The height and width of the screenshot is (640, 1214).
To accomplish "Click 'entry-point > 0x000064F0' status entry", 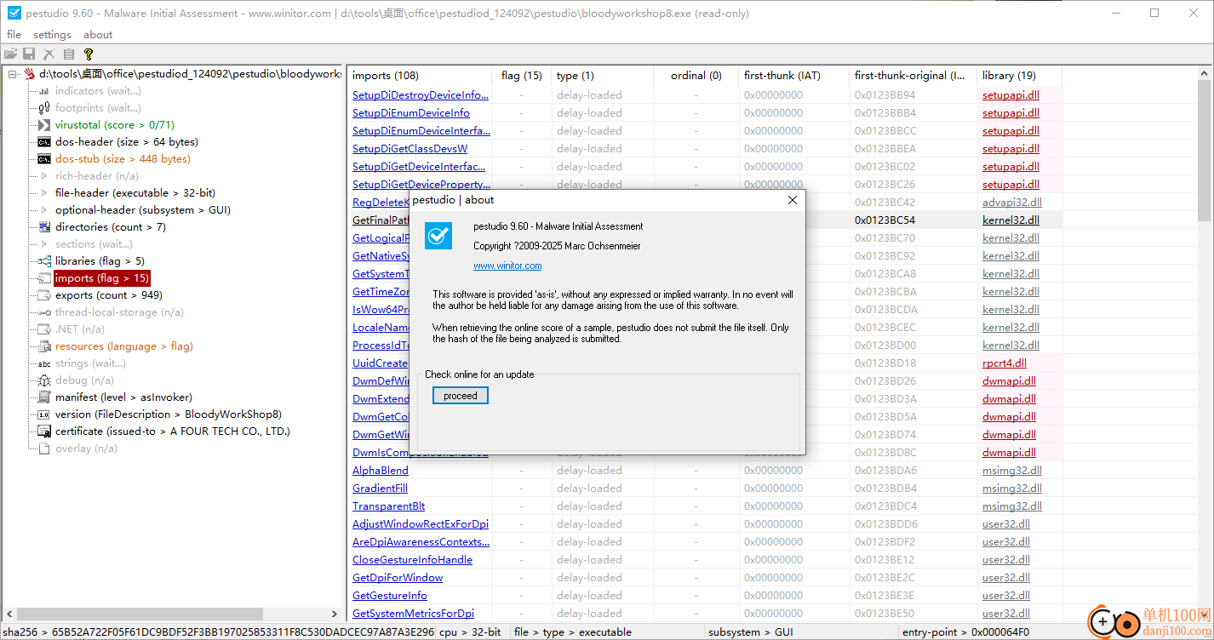I will coord(965,632).
